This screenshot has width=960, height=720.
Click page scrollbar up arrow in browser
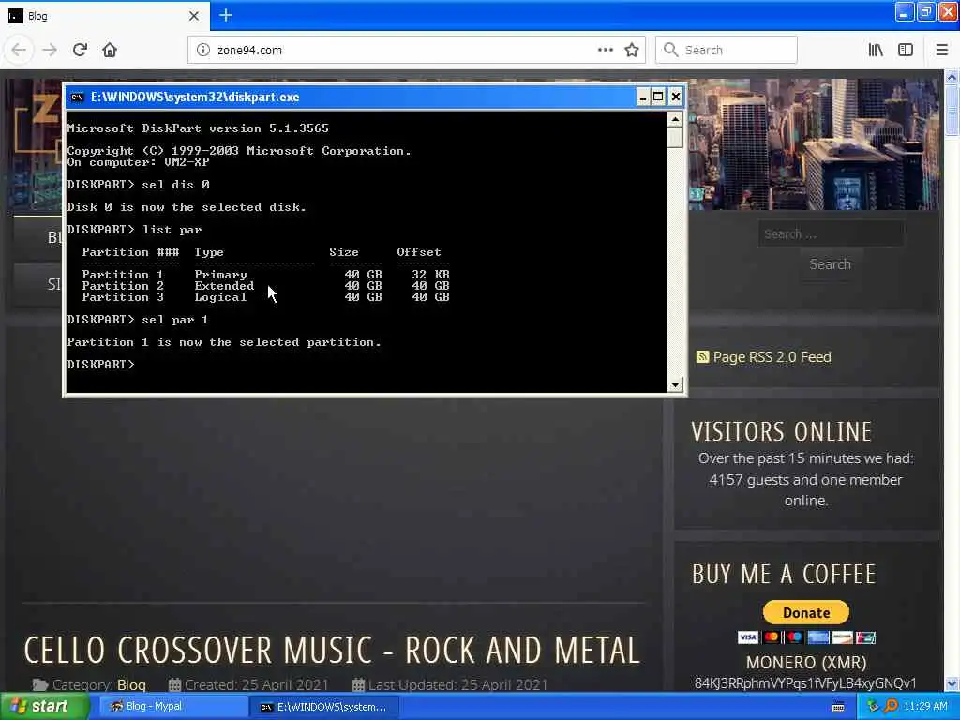click(952, 77)
